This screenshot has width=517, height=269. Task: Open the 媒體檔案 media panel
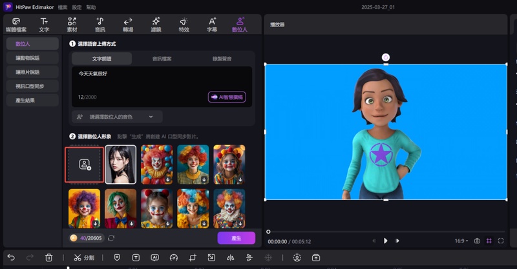pyautogui.click(x=16, y=25)
